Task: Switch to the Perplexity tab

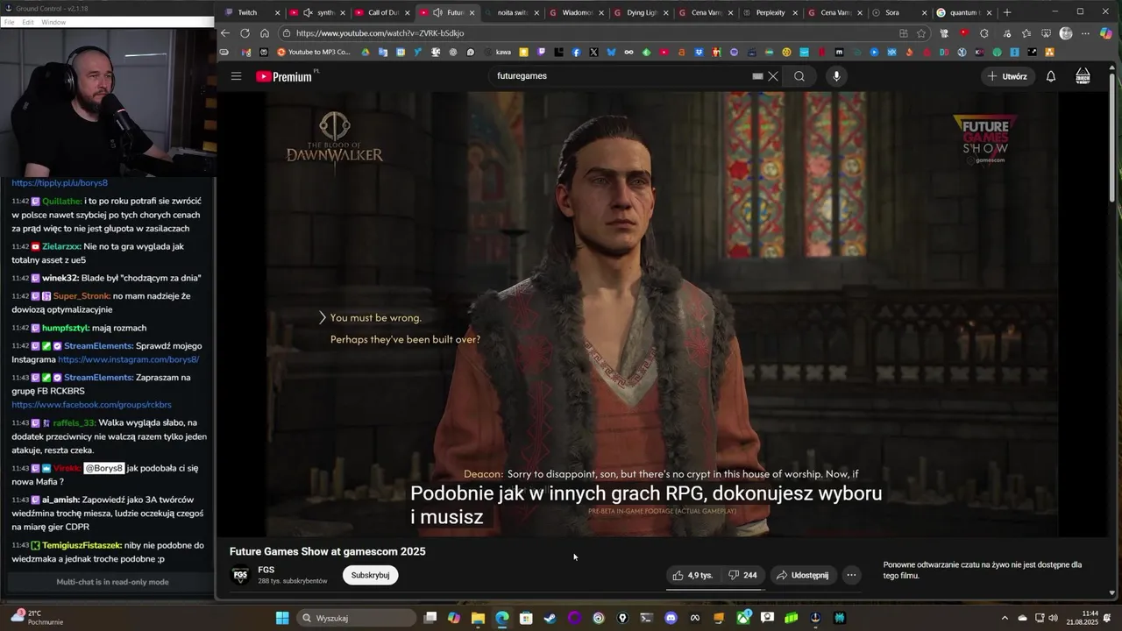Action: pyautogui.click(x=770, y=12)
